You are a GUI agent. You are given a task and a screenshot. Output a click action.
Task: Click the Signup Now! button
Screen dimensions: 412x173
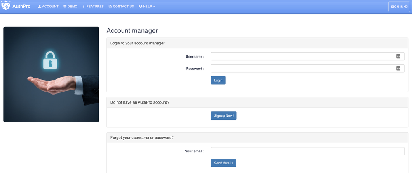pyautogui.click(x=224, y=115)
